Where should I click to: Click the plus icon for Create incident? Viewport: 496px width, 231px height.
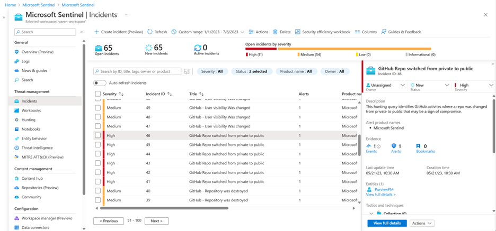97,32
